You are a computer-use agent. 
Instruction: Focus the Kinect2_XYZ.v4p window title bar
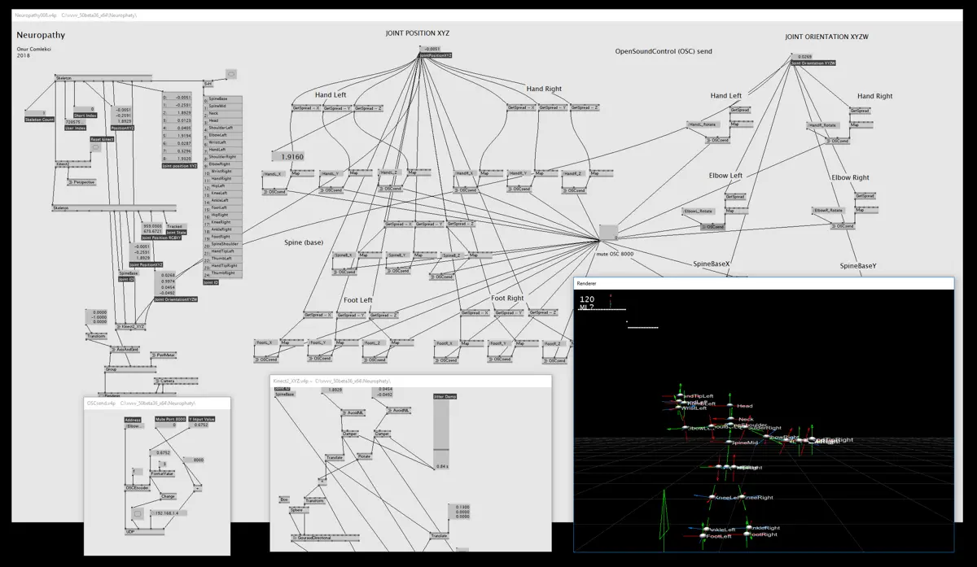click(411, 380)
